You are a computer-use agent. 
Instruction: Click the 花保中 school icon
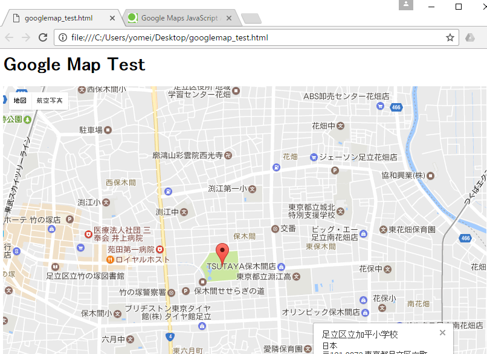(387, 269)
